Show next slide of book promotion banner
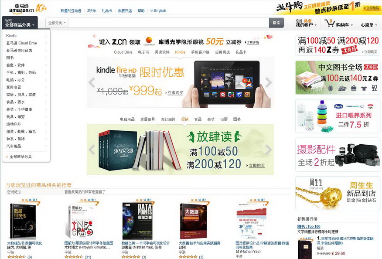382x259 pixels. pos(268,150)
